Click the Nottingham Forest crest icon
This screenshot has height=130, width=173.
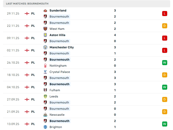(x=45, y=66)
